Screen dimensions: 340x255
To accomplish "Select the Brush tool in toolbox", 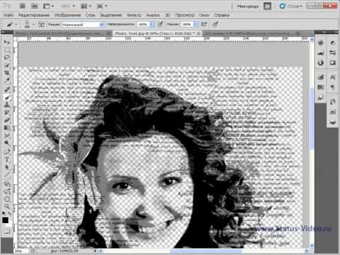I will pos(7,97).
